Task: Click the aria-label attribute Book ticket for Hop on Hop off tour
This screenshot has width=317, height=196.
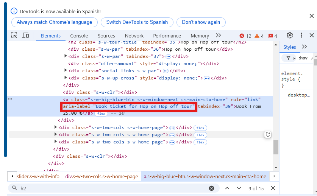Action: (x=129, y=106)
